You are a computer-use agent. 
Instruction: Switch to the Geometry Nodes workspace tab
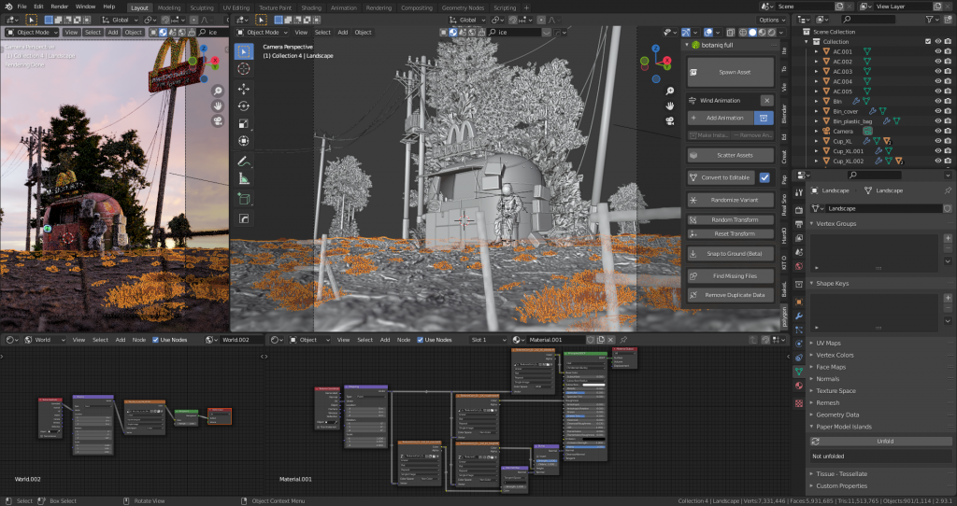[463, 7]
